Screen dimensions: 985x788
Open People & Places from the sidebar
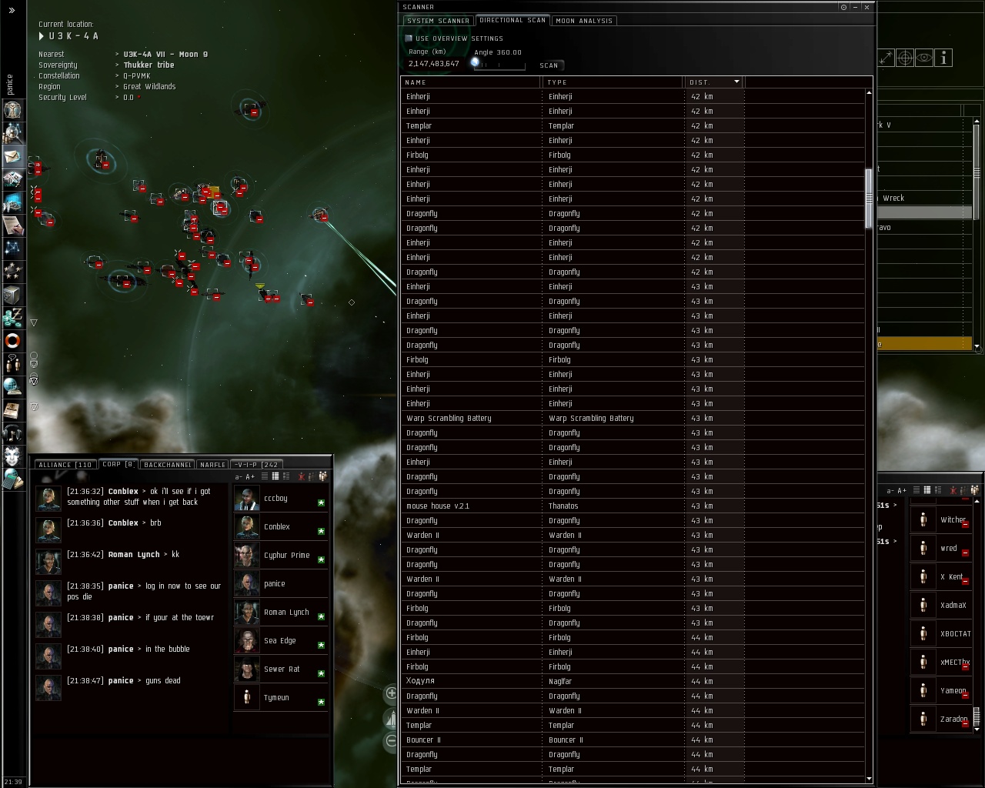tap(12, 133)
